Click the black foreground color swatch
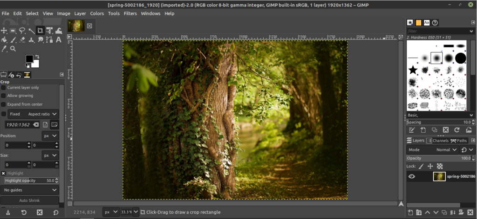This screenshot has height=219, width=477. (x=29, y=59)
